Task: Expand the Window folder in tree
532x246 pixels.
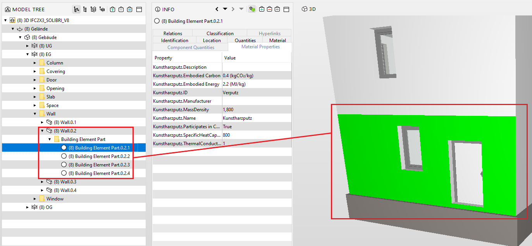Action: tap(35, 199)
